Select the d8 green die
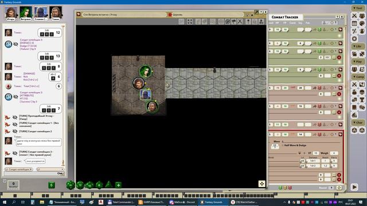The height and width of the screenshot is (206, 367). 99,185
